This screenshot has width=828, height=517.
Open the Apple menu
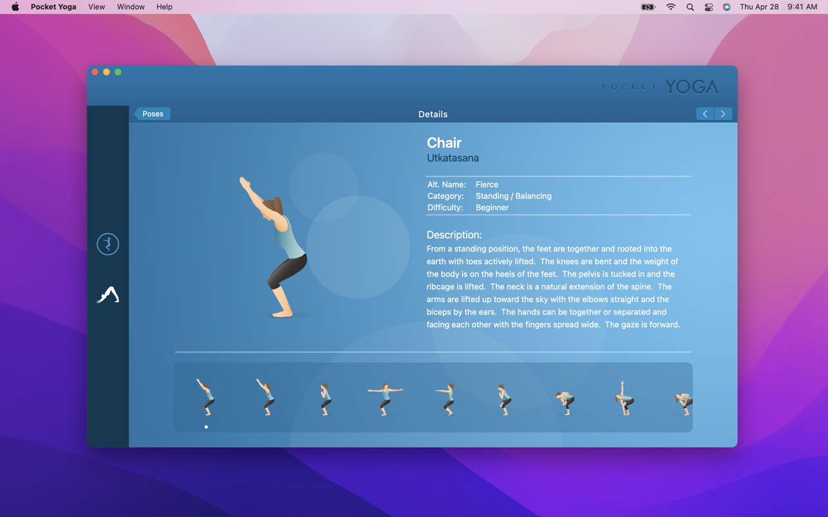[15, 7]
